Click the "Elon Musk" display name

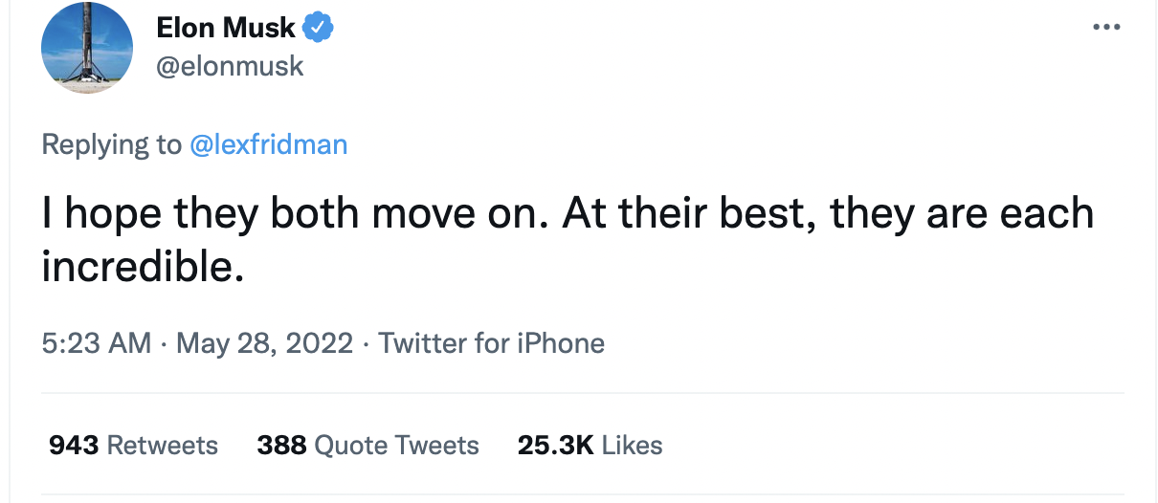226,29
